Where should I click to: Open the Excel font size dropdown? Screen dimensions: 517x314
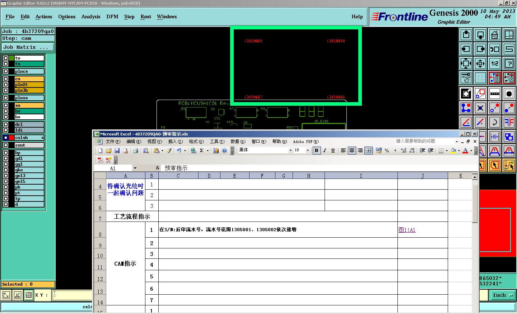click(308, 151)
